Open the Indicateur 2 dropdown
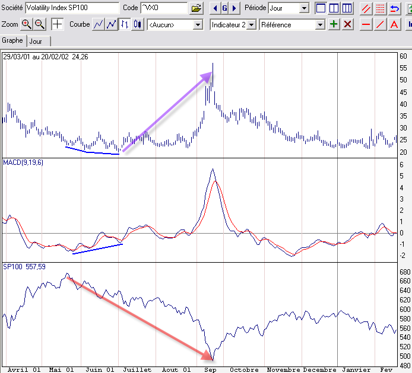This screenshot has height=373, width=412. 233,25
